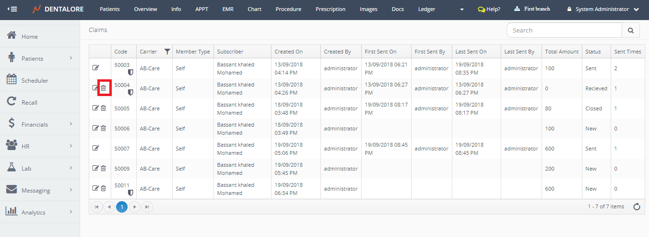Viewport: 649px width, 237px height.
Task: Sort by Total Amount column header
Action: 562,52
